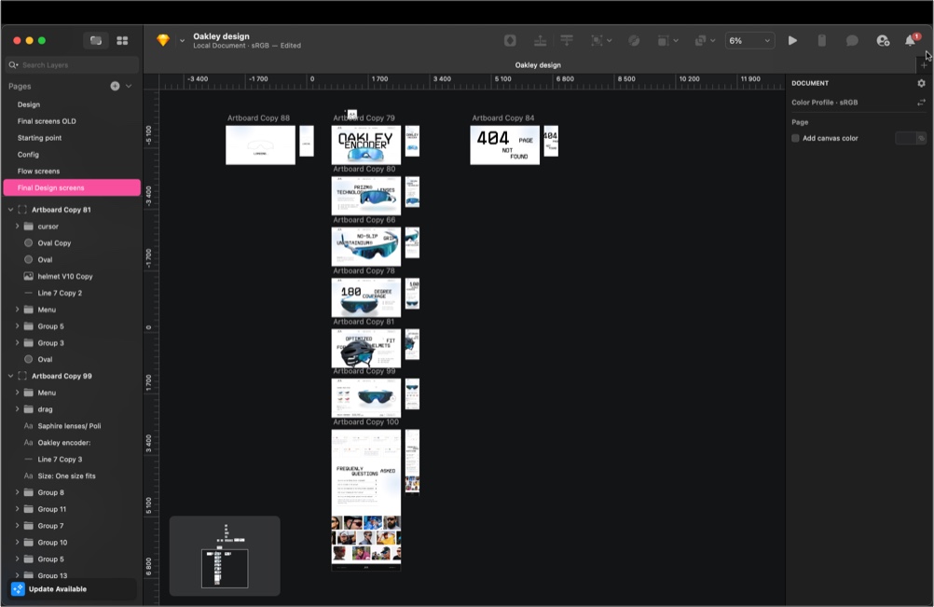
Task: Switch sidebar to Layers canvas view
Action: 95,41
